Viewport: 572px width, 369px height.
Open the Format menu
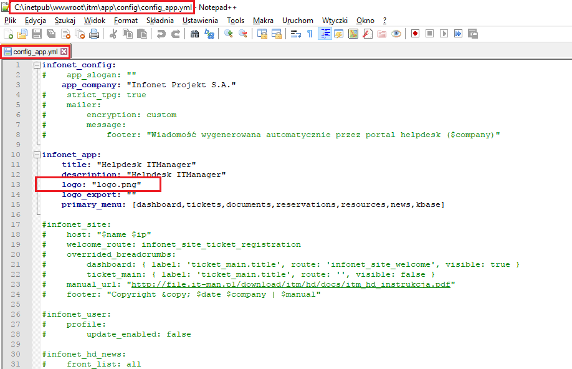125,21
